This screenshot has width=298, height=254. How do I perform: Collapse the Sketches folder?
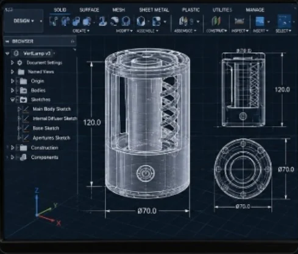pos(13,100)
